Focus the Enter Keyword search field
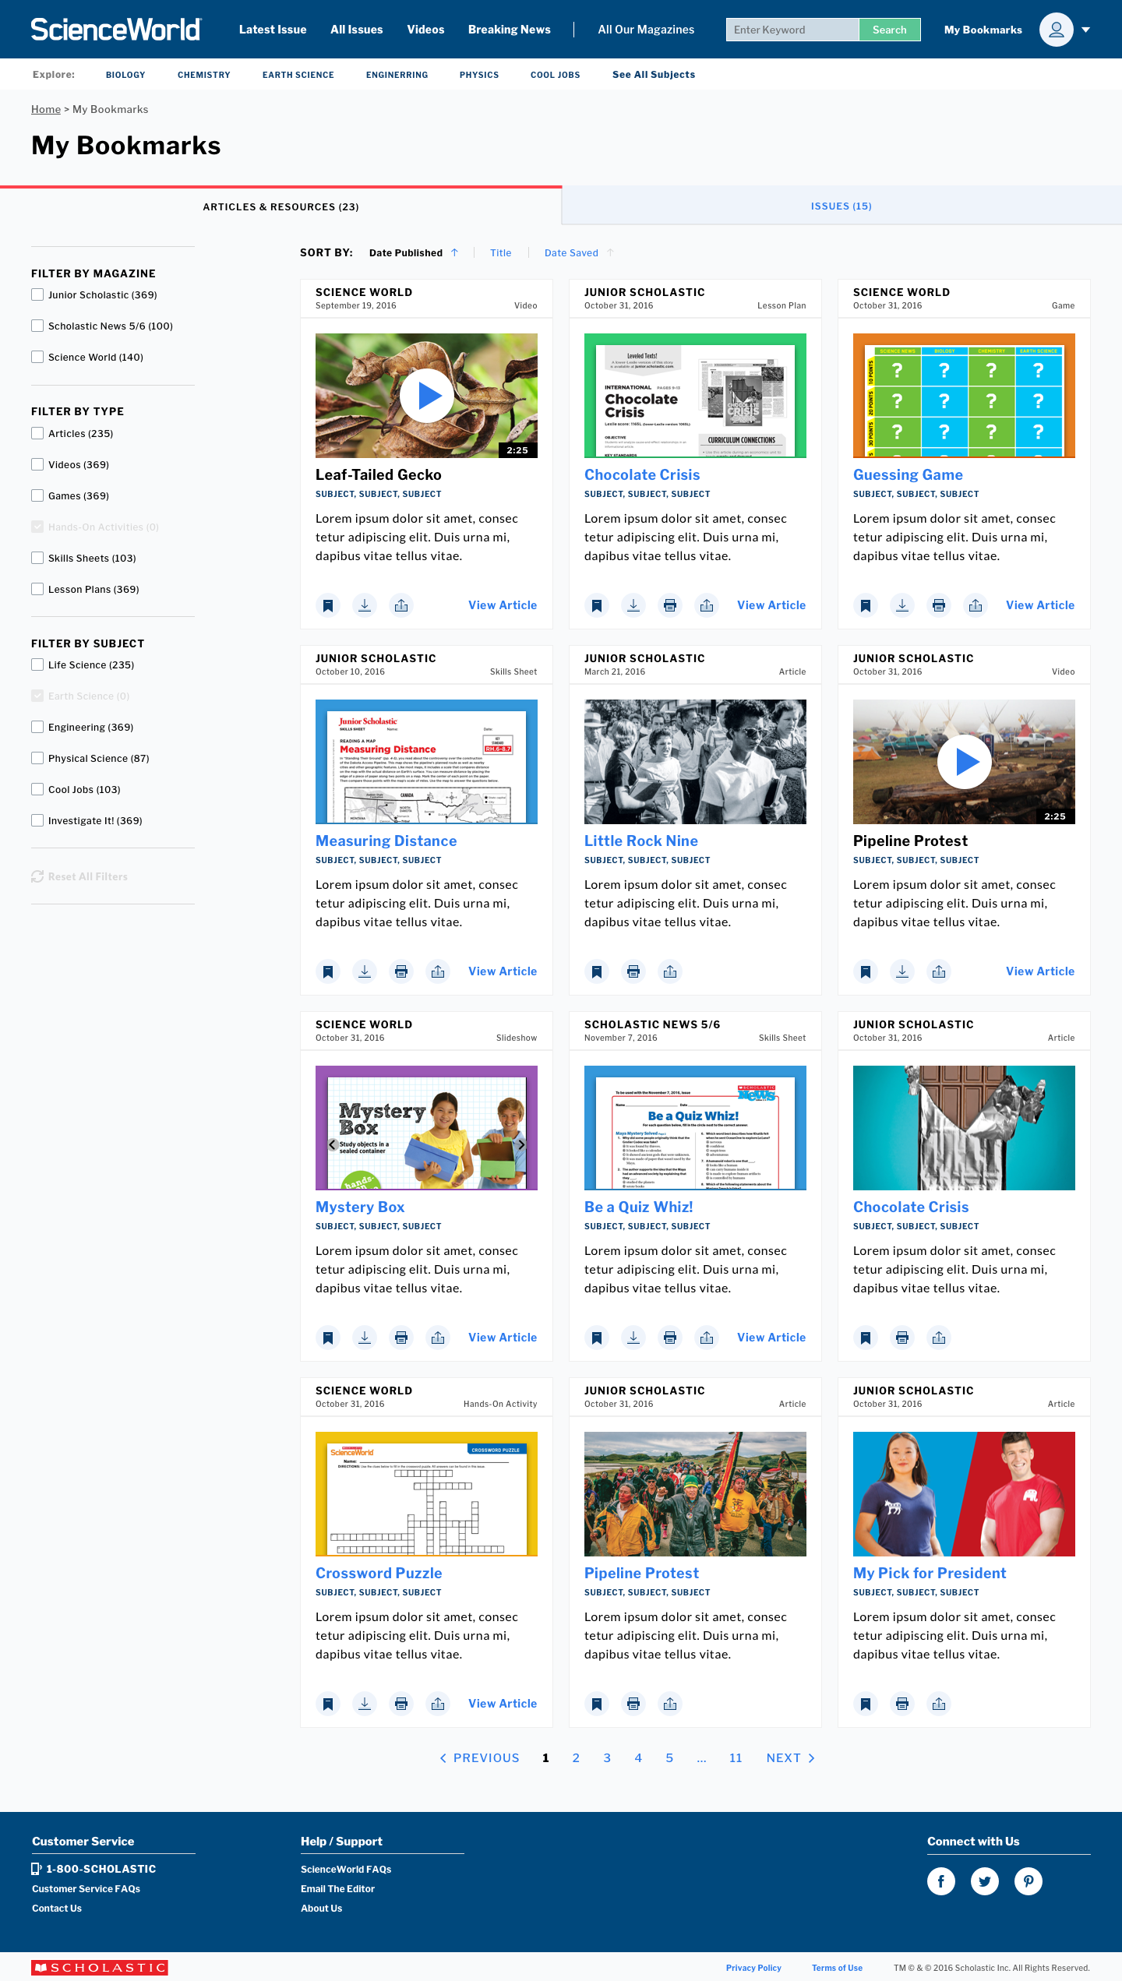 tap(792, 30)
